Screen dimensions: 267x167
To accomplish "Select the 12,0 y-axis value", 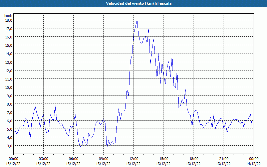I will coord(9,70).
